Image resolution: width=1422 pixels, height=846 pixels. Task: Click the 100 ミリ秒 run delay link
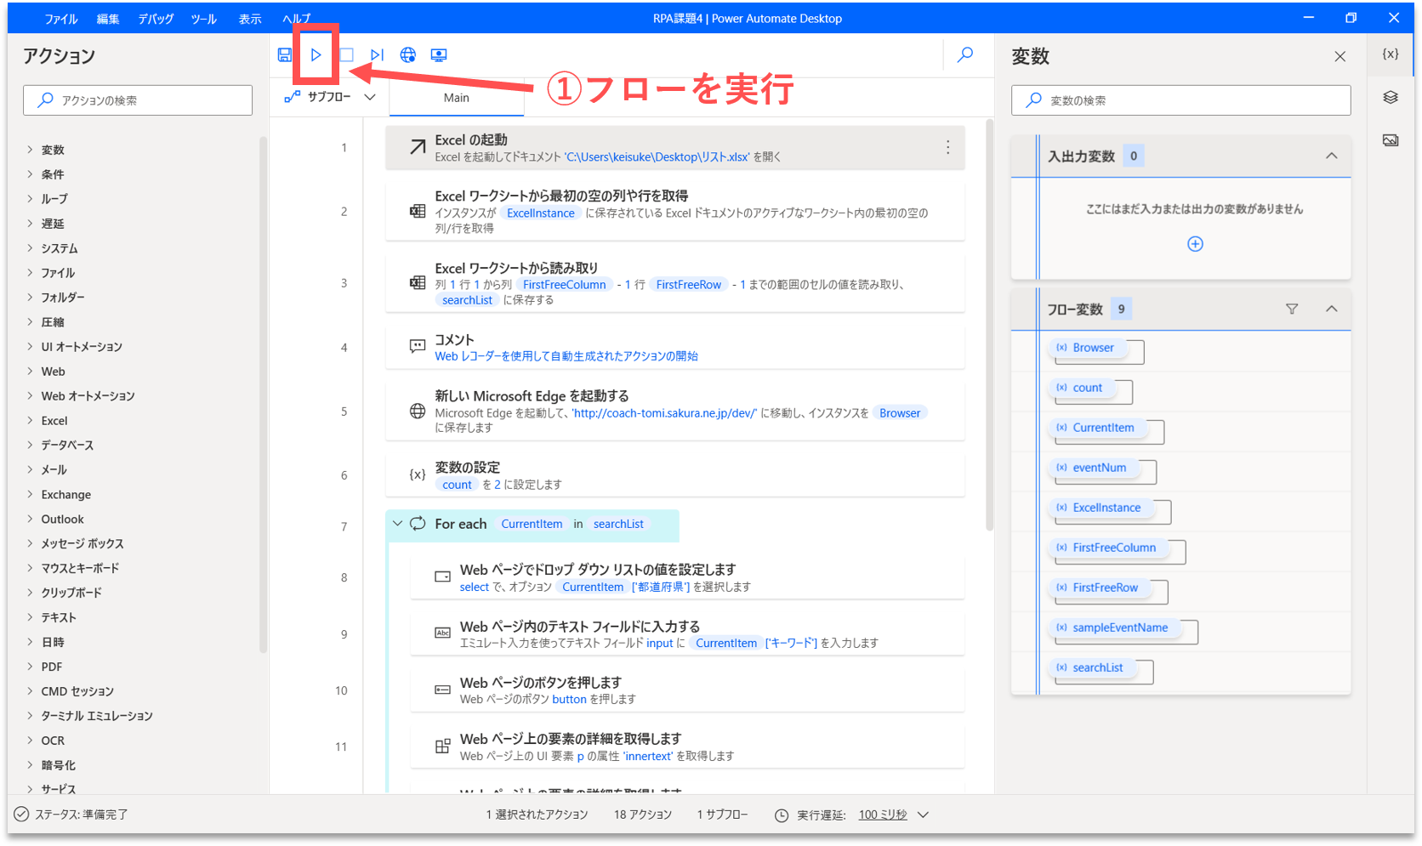883,815
